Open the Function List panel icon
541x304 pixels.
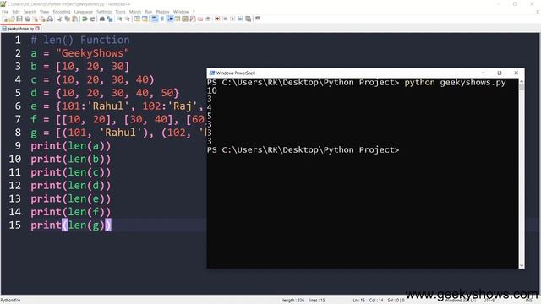coord(193,19)
